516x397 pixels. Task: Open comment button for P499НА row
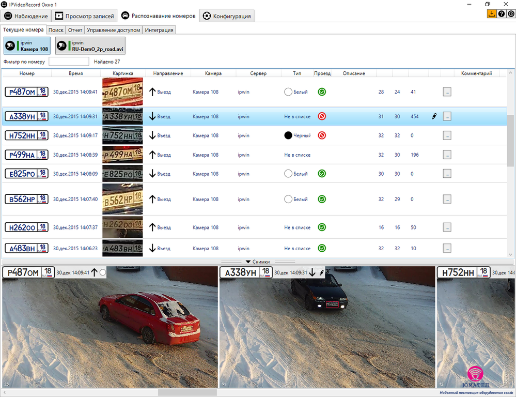coord(447,155)
